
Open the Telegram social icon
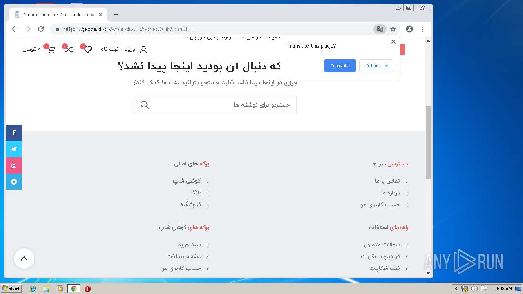point(14,182)
